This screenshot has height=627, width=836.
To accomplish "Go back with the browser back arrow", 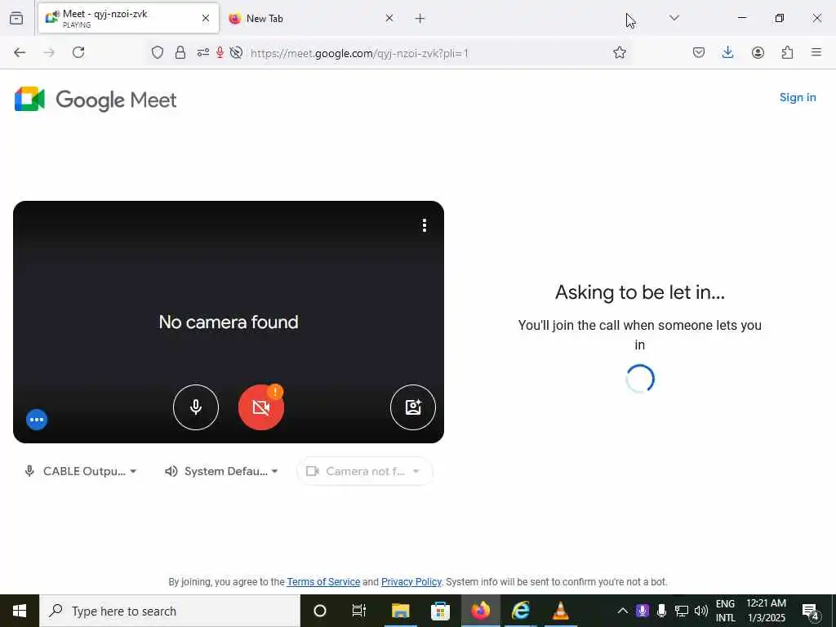I will pyautogui.click(x=20, y=52).
